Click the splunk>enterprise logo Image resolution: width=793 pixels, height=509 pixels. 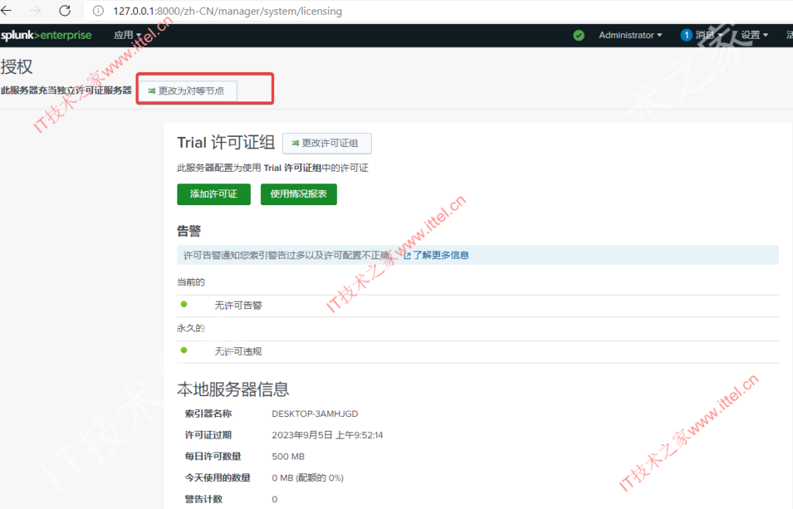46,34
